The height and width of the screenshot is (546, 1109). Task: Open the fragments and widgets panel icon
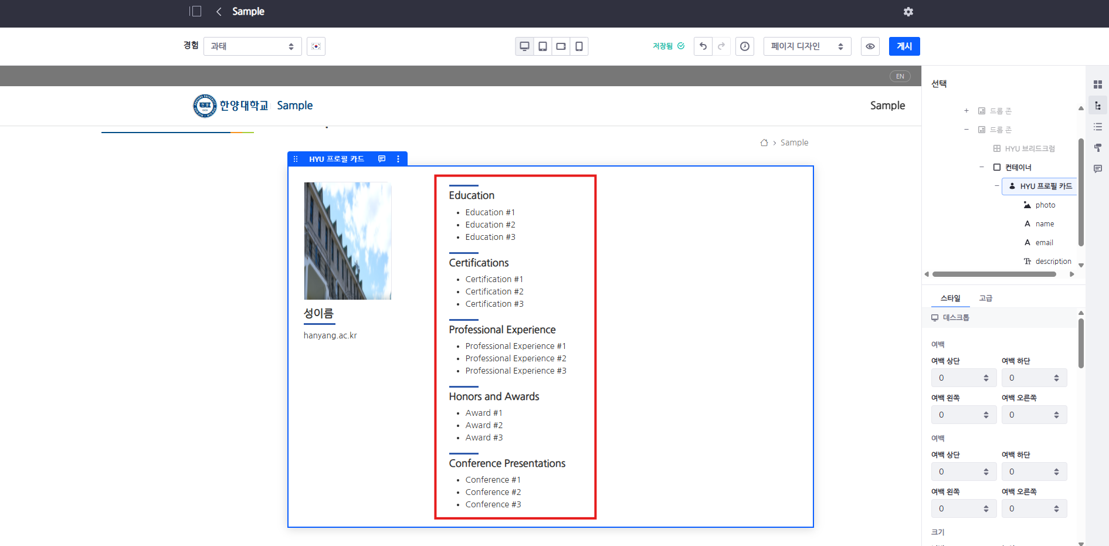pos(1097,84)
